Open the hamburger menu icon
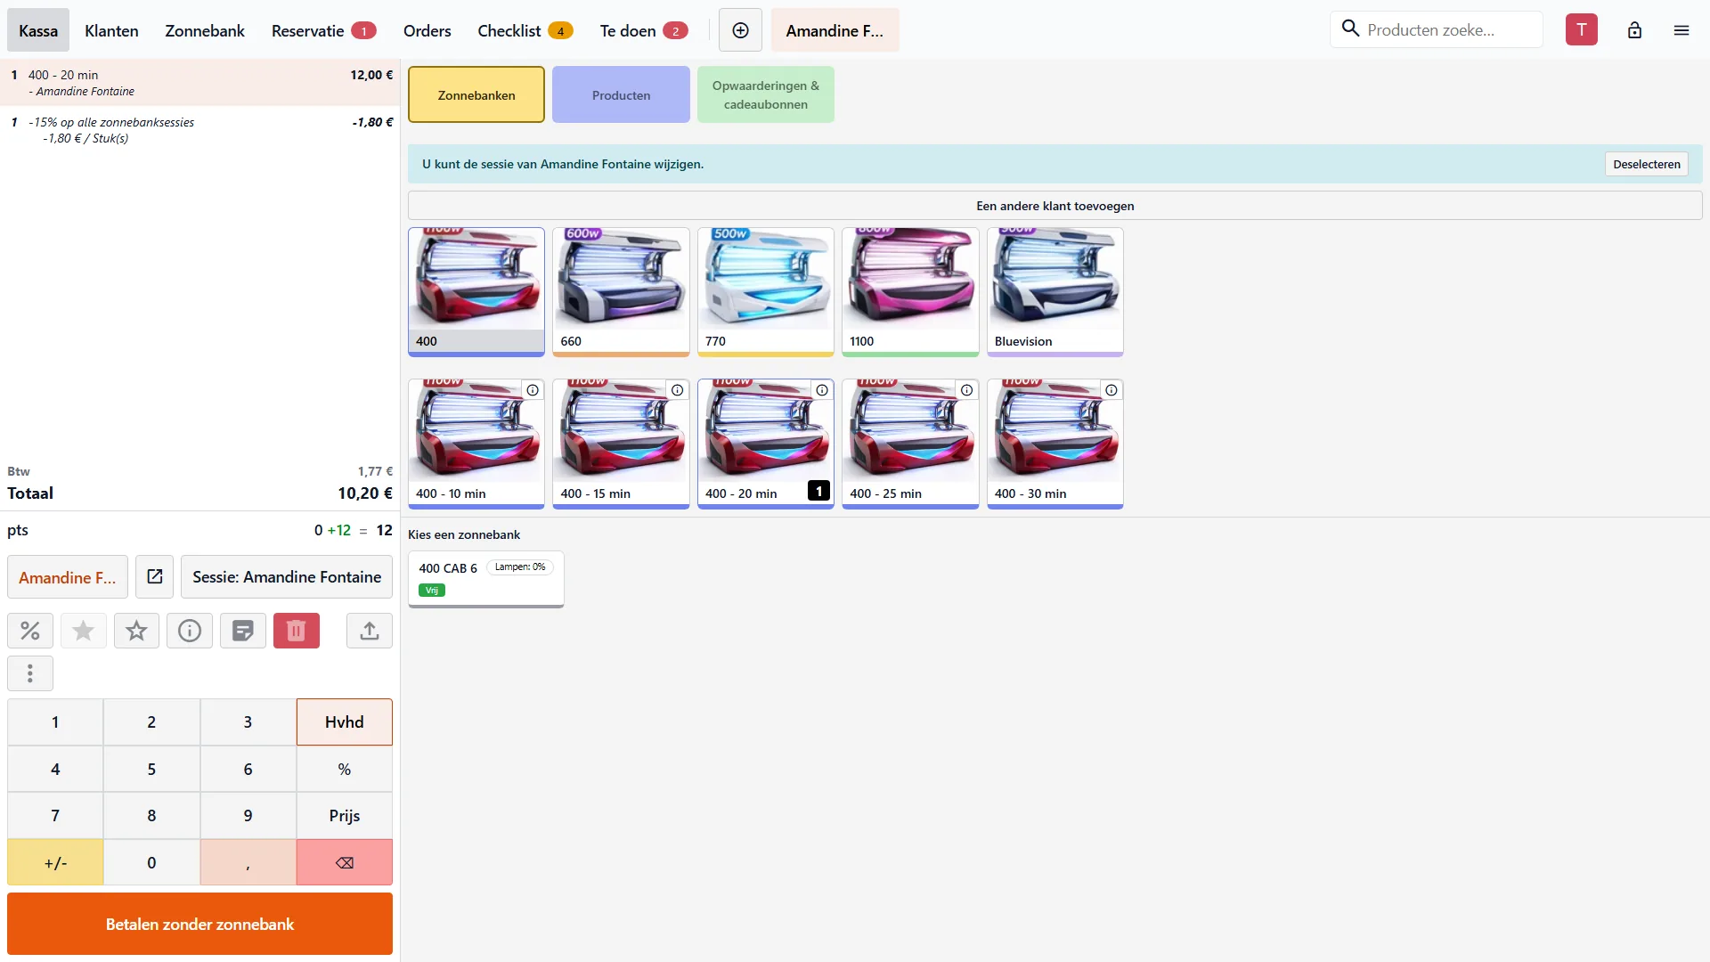 point(1681,30)
